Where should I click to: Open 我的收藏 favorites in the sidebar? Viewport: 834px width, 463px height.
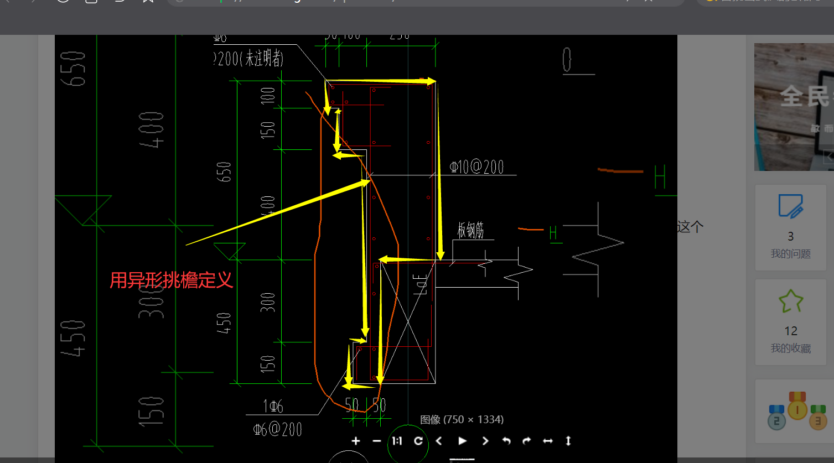[x=791, y=322]
